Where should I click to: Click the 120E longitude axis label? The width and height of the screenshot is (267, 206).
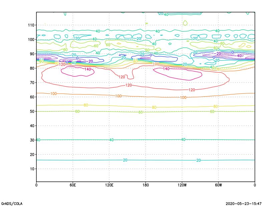(109, 185)
